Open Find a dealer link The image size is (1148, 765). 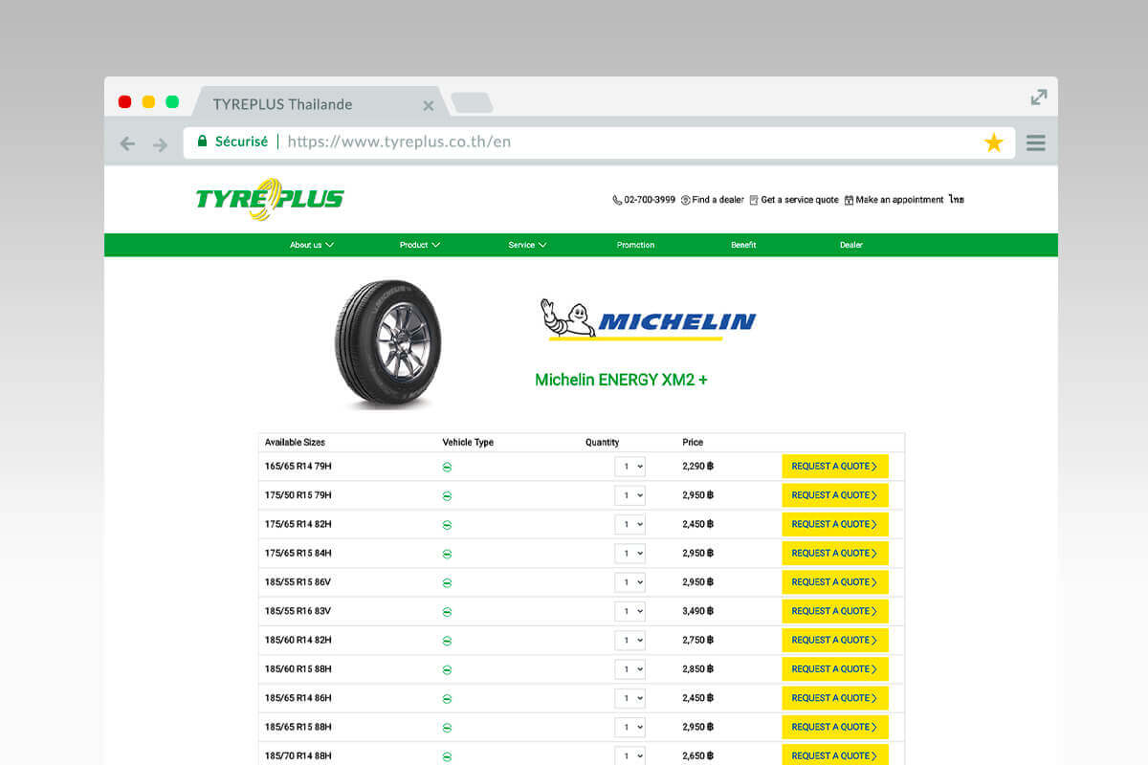coord(712,200)
